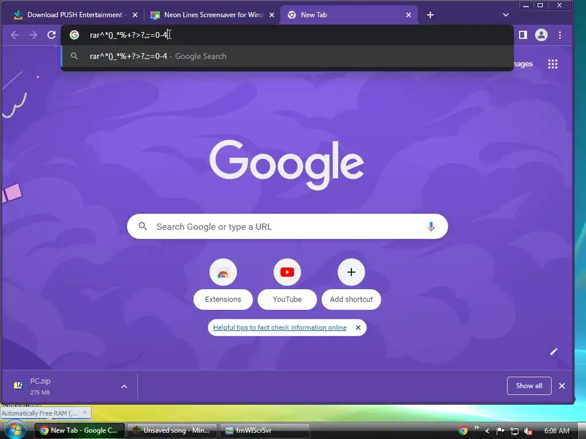This screenshot has width=586, height=439.
Task: Go forward using the forward arrow
Action: (x=33, y=35)
